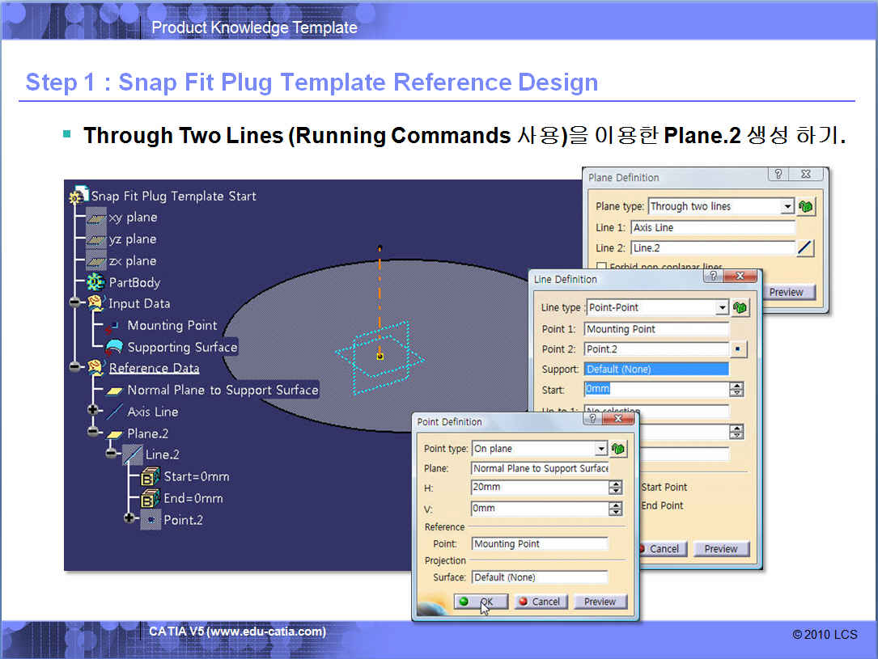Click the Start 0mm input field

(655, 390)
